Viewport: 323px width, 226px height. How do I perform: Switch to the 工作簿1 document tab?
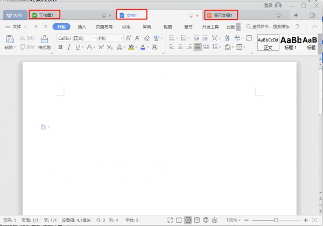45,15
